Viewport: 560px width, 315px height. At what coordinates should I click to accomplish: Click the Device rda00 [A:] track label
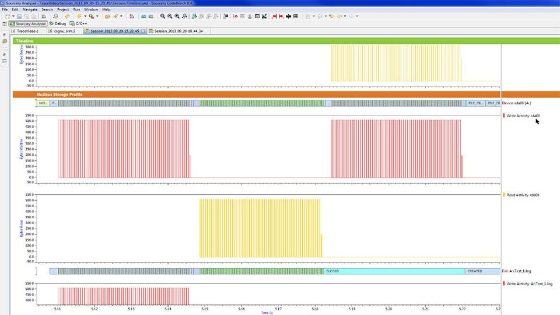click(x=516, y=103)
